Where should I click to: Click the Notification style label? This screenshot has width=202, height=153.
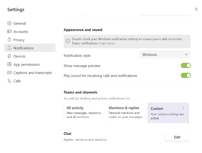(77, 56)
